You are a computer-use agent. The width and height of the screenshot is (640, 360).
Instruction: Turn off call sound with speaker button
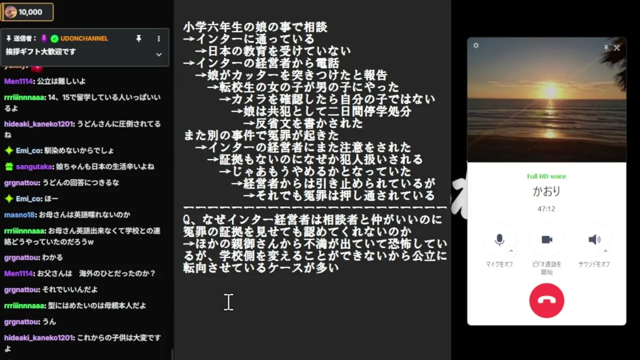pos(594,240)
